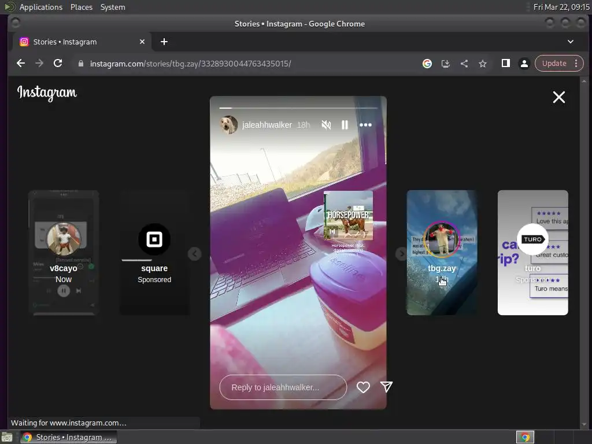Open the System menu
Image resolution: width=592 pixels, height=444 pixels.
coord(113,7)
